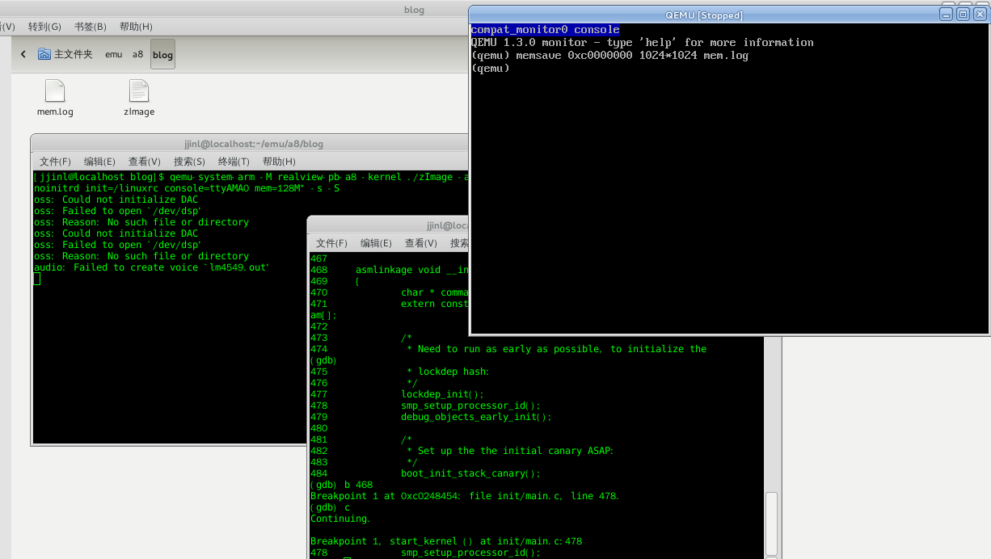Image resolution: width=991 pixels, height=559 pixels.
Task: Click empty (qemu) prompt in QEMU console
Action: (491, 69)
